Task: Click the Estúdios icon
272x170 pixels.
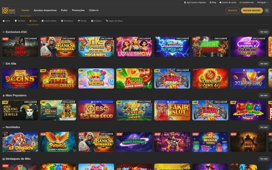Action: click(x=92, y=21)
